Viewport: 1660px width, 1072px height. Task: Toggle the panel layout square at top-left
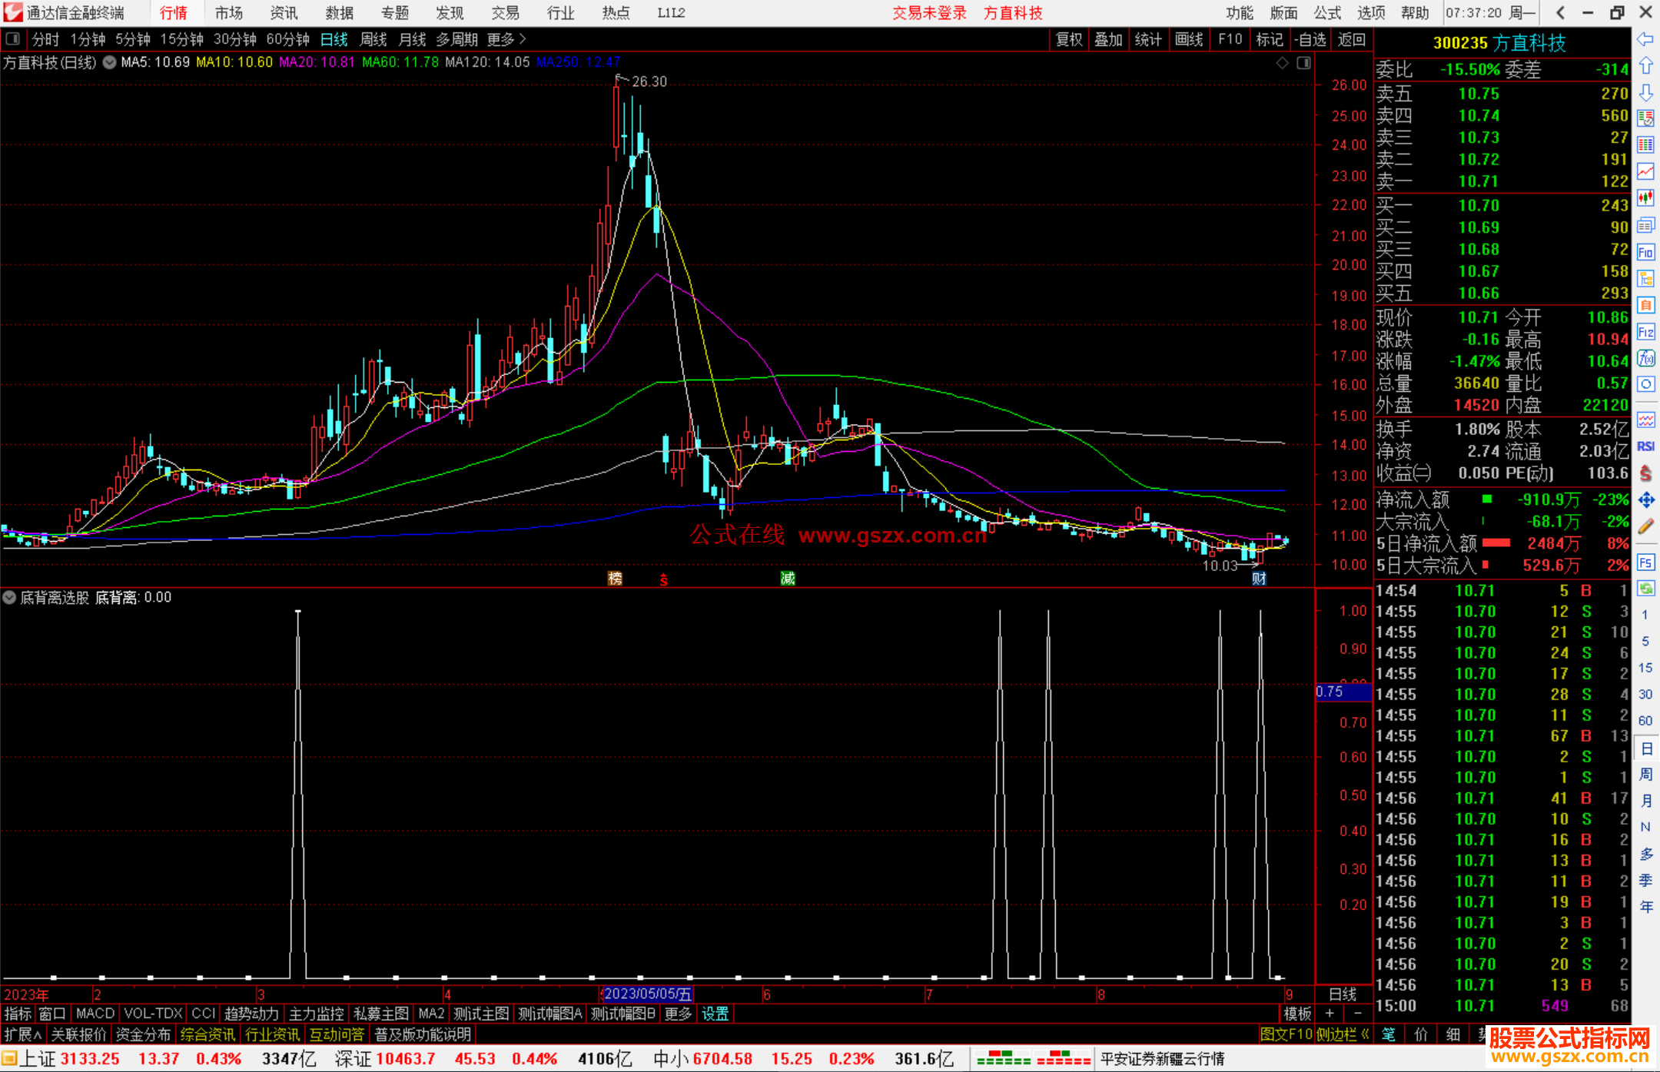click(x=12, y=38)
